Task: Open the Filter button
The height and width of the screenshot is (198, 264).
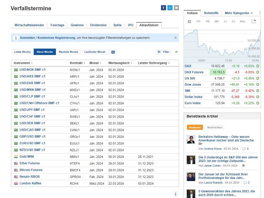Action: 164,52
